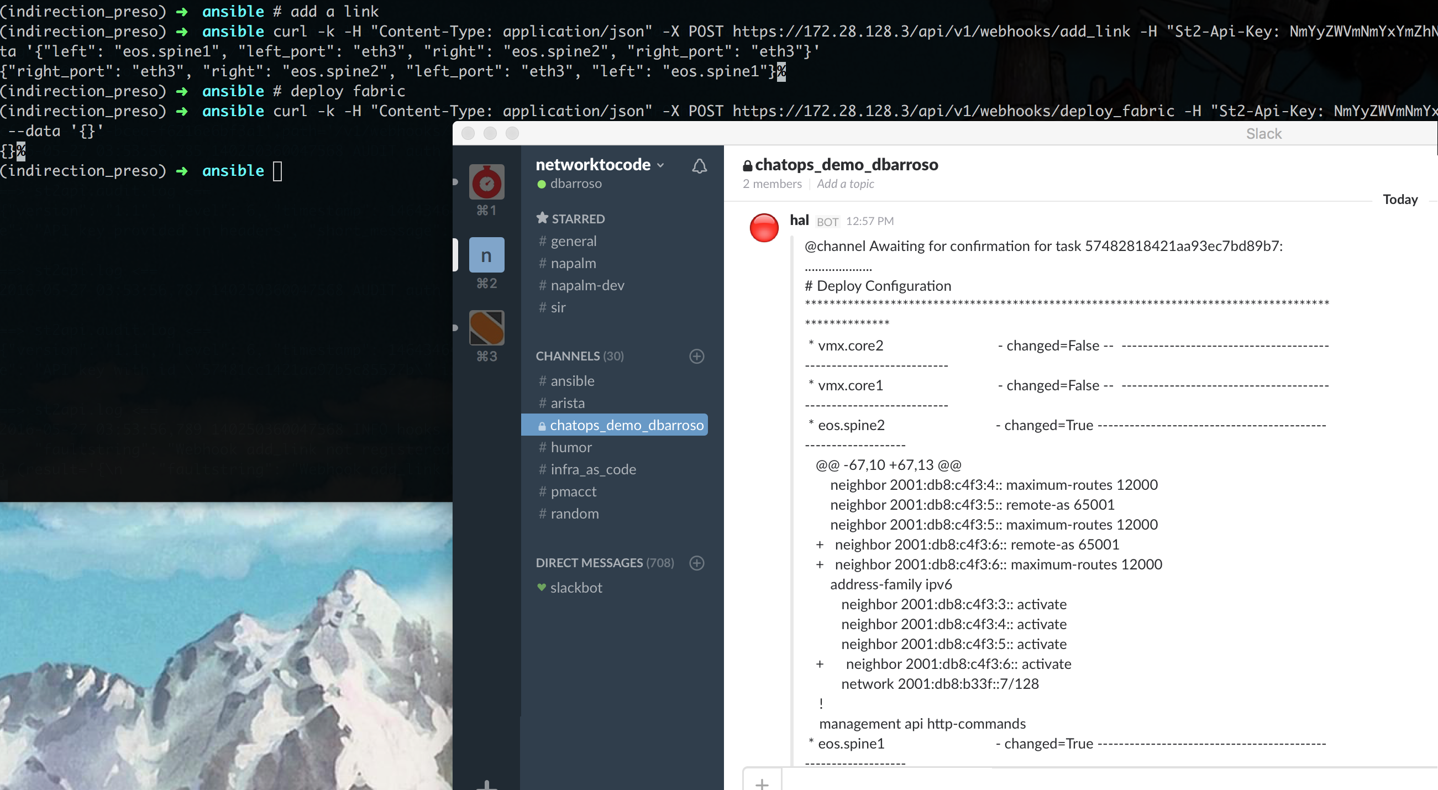Open the #napalm-dev channel
The height and width of the screenshot is (790, 1438).
point(581,285)
